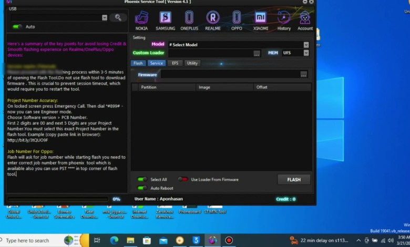Select the OPPO brand icon

coord(237,20)
